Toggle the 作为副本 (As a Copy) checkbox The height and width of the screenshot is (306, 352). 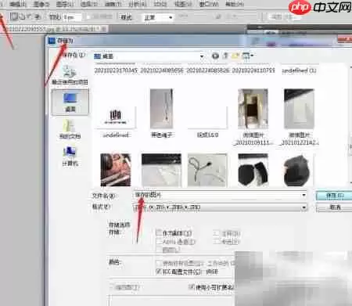click(x=159, y=232)
